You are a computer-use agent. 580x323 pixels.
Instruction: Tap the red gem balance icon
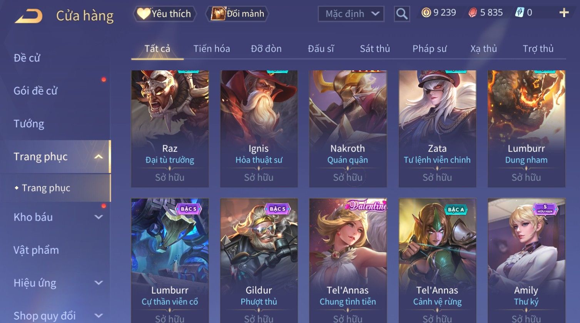473,13
